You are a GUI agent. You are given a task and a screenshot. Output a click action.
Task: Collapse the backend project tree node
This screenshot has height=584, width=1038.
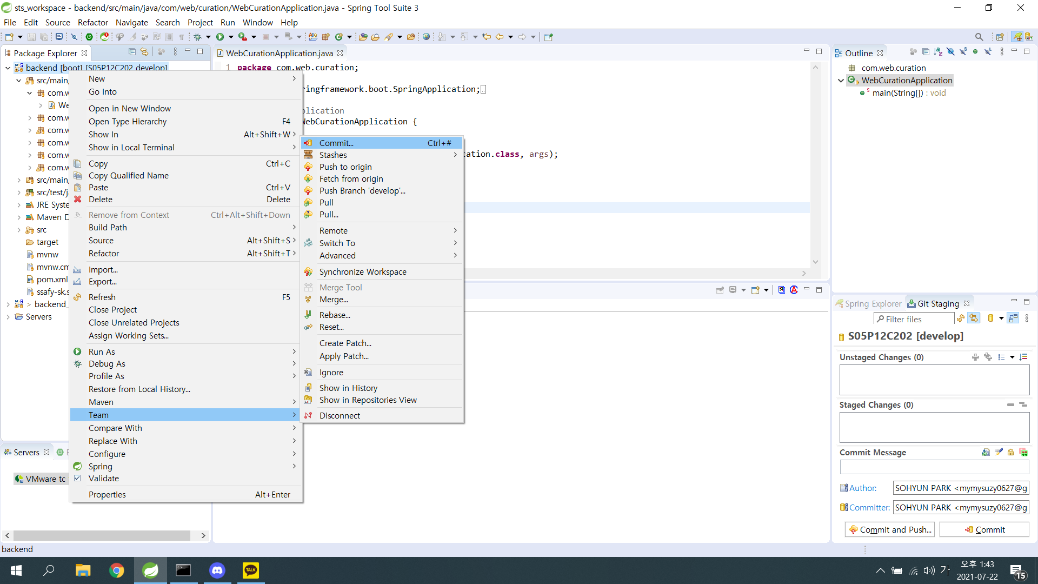tap(8, 68)
